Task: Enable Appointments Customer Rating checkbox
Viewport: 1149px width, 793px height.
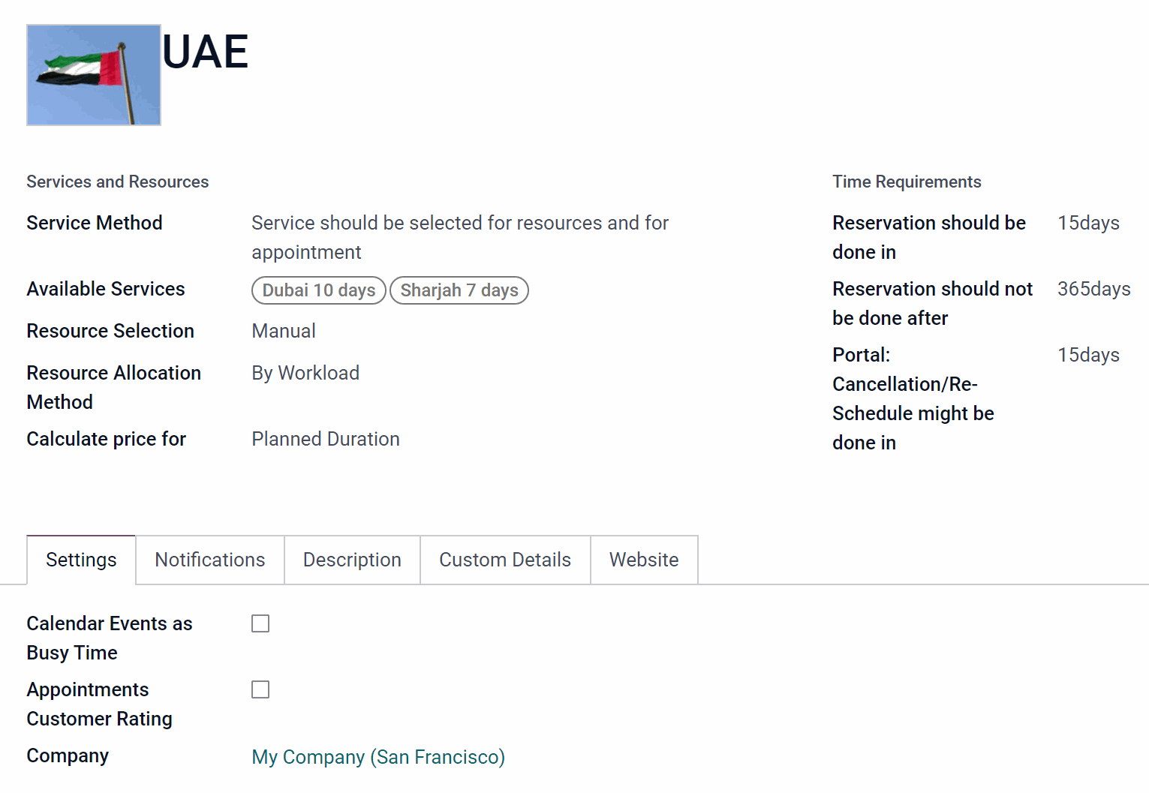Action: (x=260, y=689)
